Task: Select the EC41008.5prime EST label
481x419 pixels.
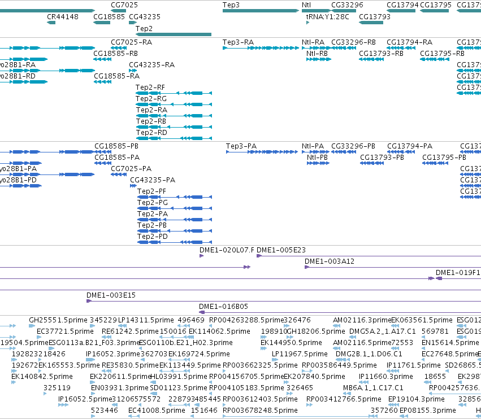Action: (x=157, y=410)
